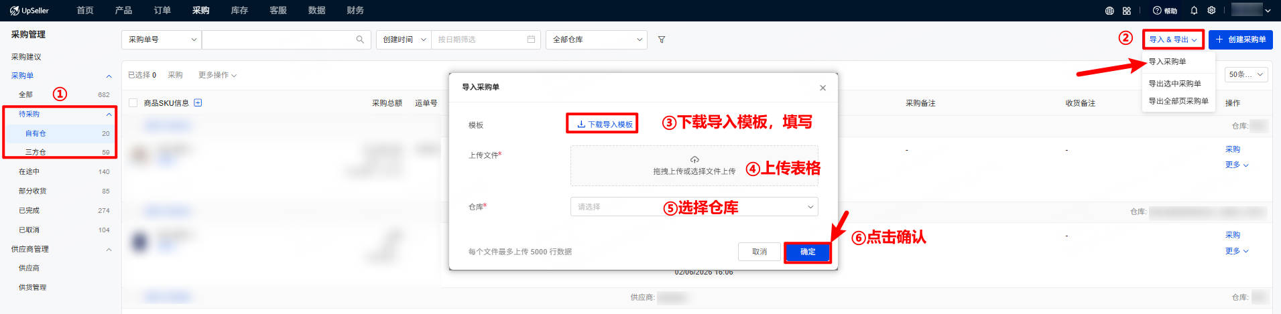Screen dimensions: 1281x314
Task: Open 更多 in first table row
Action: 1237,165
